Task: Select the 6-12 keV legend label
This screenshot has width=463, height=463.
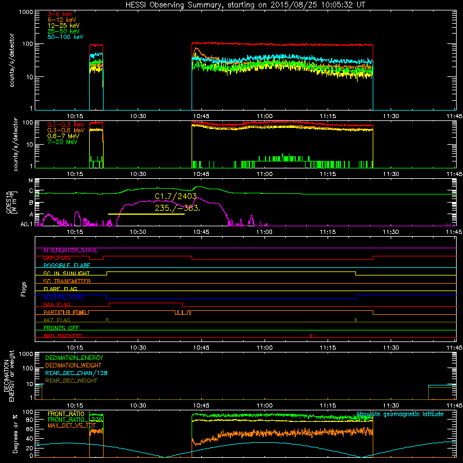Action: (x=62, y=20)
